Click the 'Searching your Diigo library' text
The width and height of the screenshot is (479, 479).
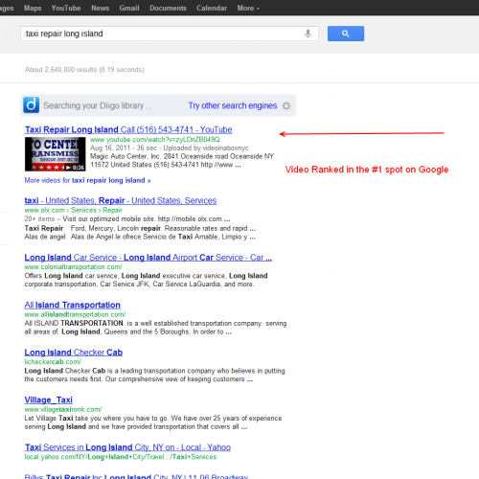coord(98,105)
